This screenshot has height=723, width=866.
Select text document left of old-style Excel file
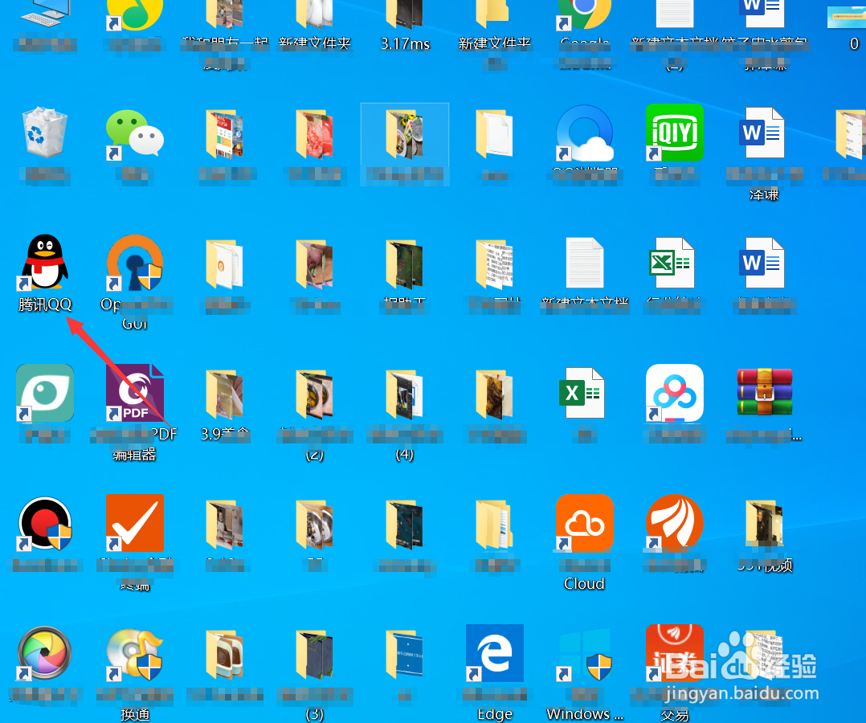click(585, 263)
